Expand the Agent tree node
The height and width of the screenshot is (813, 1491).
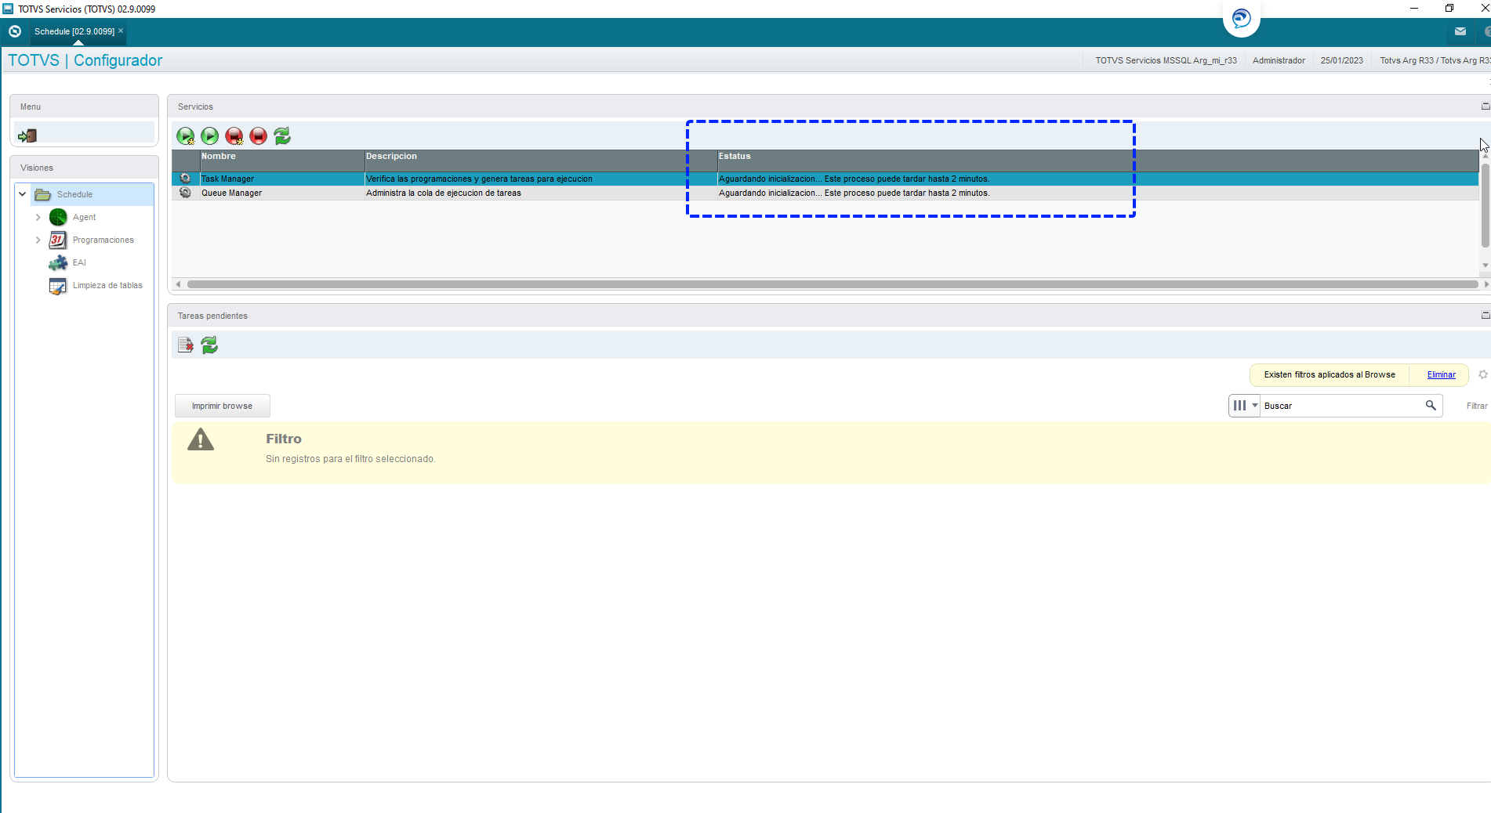(x=38, y=217)
